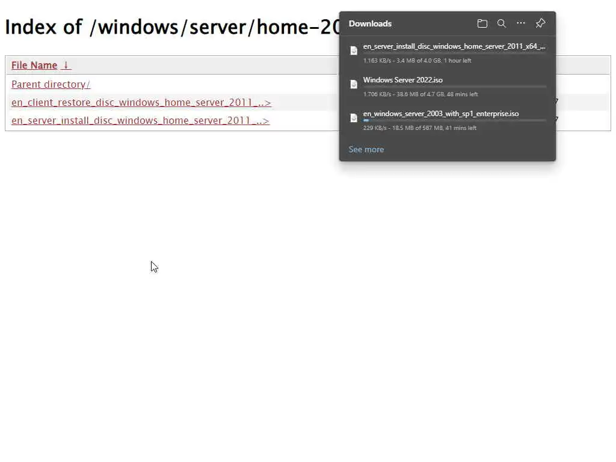Screen dimensions: 616x462
Task: Click the Downloads panel title
Action: pos(370,23)
